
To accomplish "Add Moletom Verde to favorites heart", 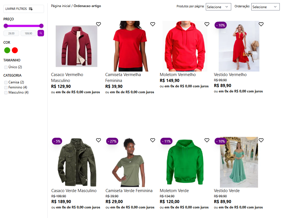I will tap(207, 140).
